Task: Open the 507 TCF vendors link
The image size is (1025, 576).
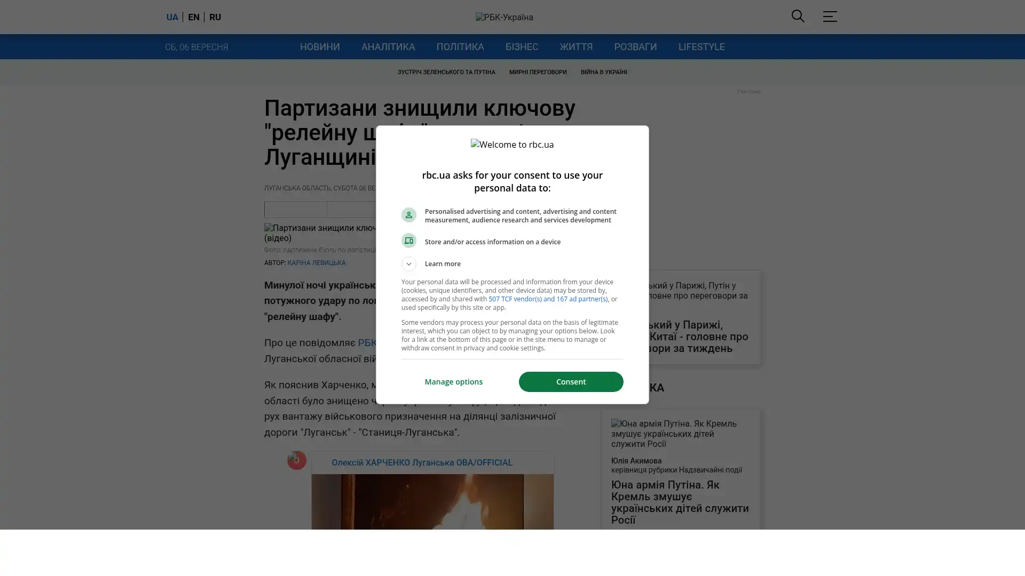Action: click(x=548, y=299)
